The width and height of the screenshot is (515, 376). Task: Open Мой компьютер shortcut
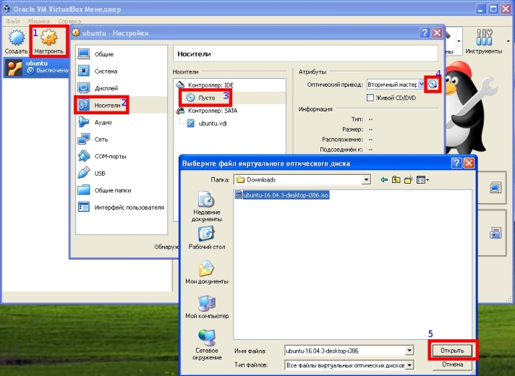[207, 307]
